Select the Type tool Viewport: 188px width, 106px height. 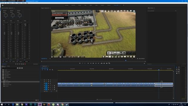179,73
